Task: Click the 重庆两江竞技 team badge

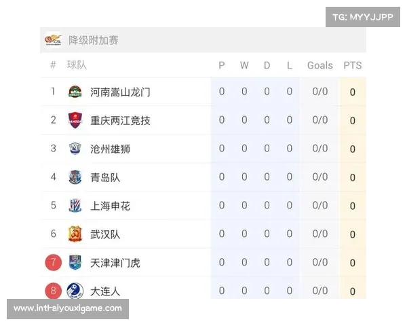Action: click(75, 120)
